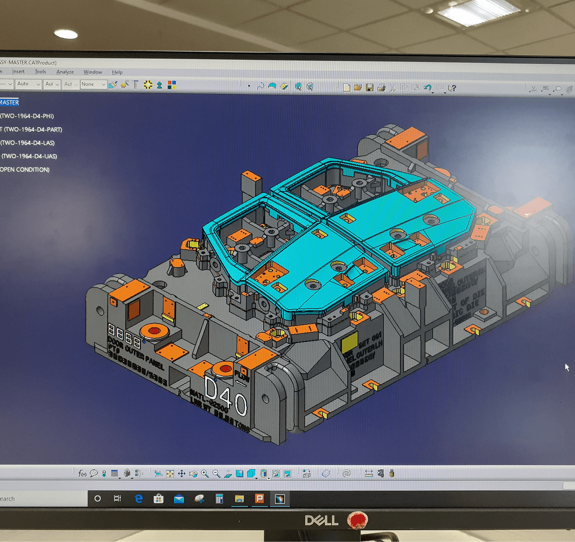Click the Copy icon in top toolbar
Image resolution: width=575 pixels, height=542 pixels.
pos(404,88)
